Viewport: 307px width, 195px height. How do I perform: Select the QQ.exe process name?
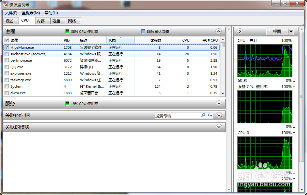(x=17, y=67)
